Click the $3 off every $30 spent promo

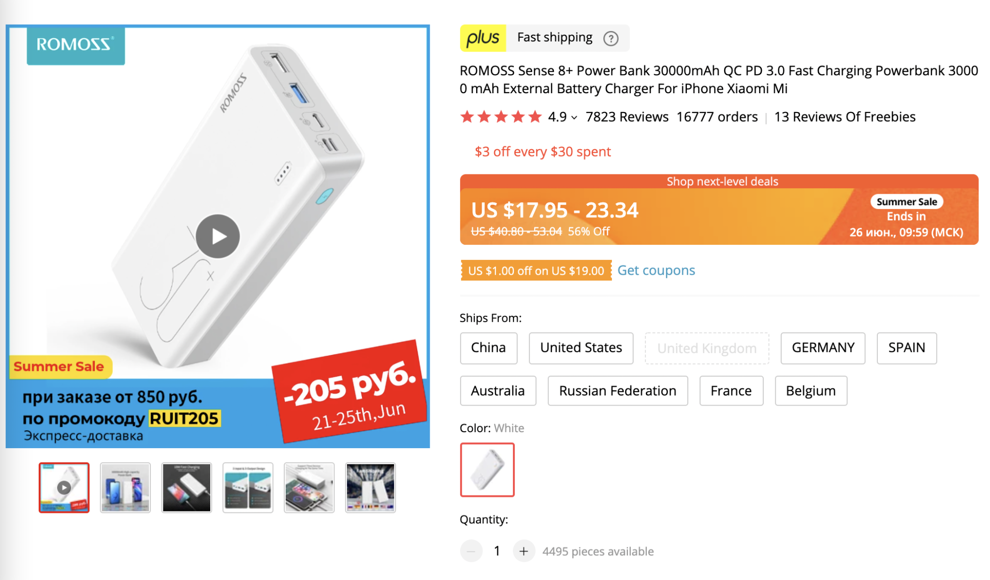click(x=542, y=151)
